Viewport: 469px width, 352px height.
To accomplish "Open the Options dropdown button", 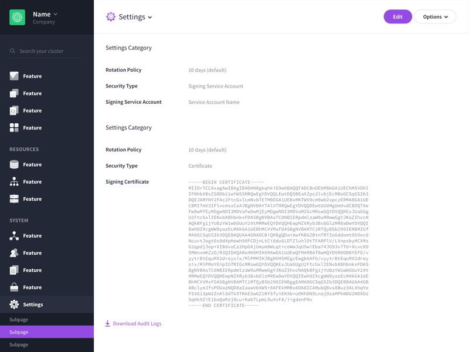I will pyautogui.click(x=435, y=17).
